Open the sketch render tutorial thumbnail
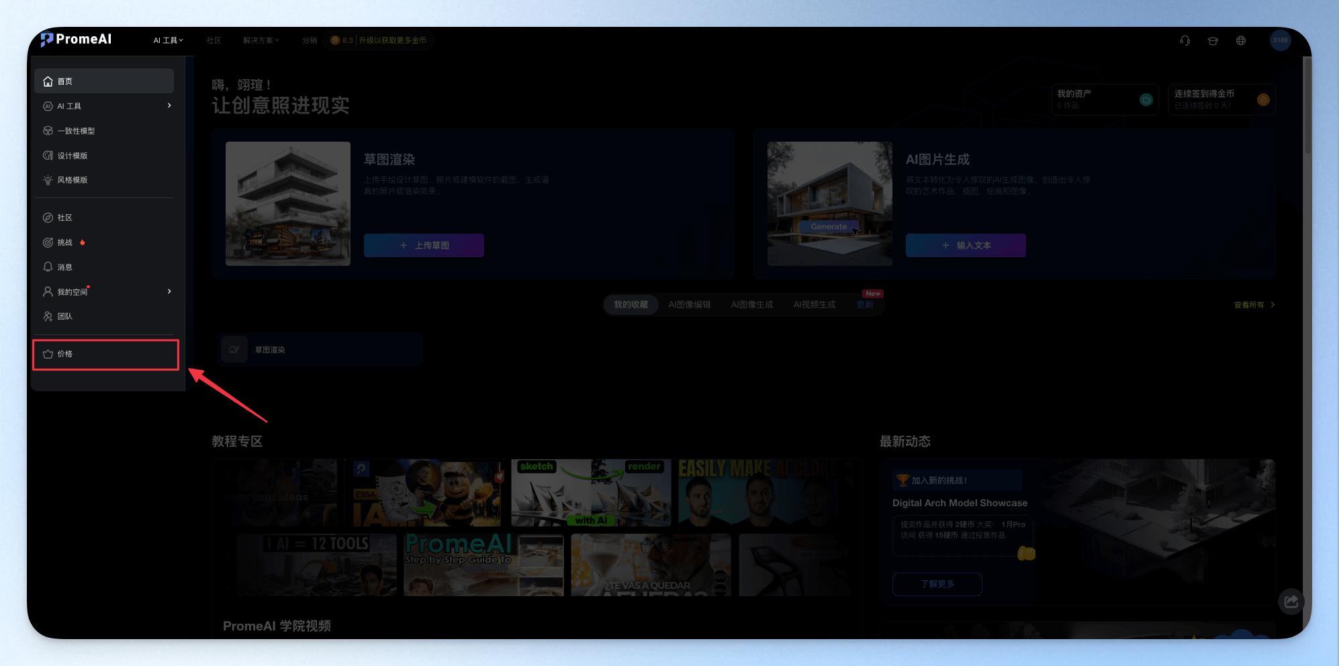The height and width of the screenshot is (666, 1339). point(591,493)
